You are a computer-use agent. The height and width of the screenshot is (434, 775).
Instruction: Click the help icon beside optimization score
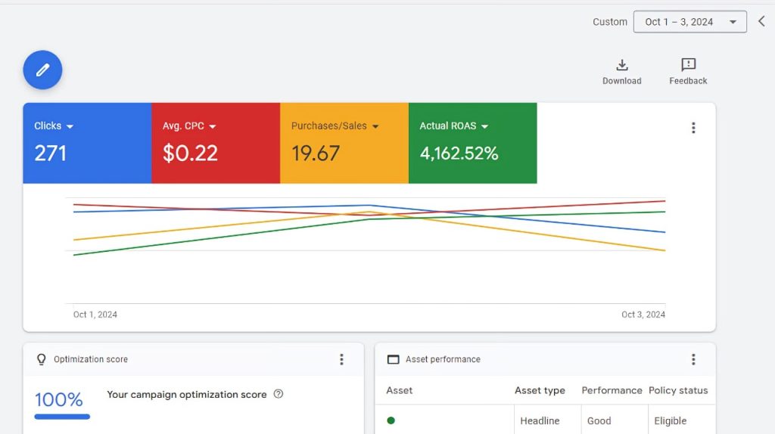pos(279,394)
